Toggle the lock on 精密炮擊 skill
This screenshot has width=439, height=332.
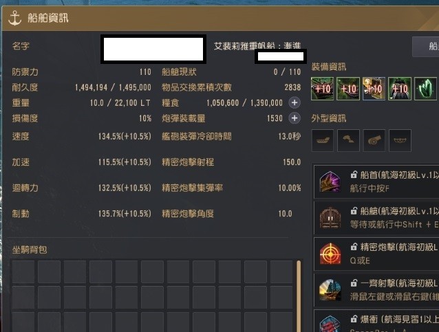point(354,247)
